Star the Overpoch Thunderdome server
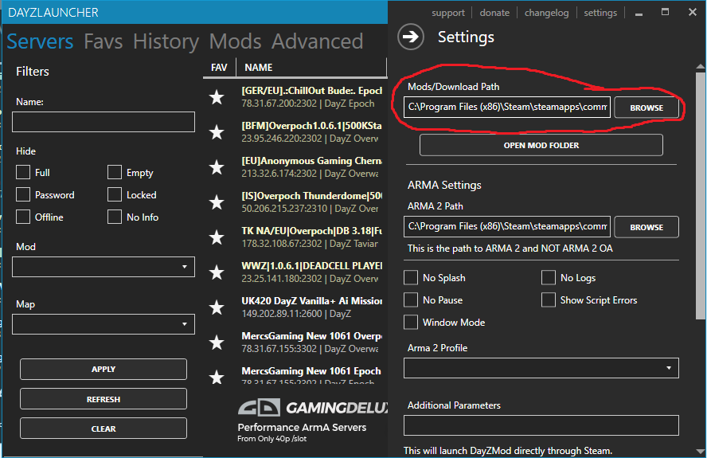Screen dimensions: 707x458 (x=217, y=202)
